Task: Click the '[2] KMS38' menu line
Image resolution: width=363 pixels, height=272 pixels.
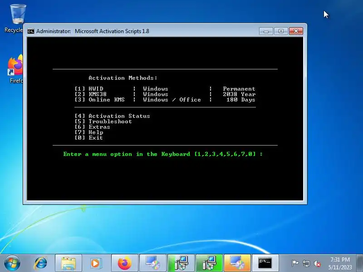Action: [x=90, y=94]
